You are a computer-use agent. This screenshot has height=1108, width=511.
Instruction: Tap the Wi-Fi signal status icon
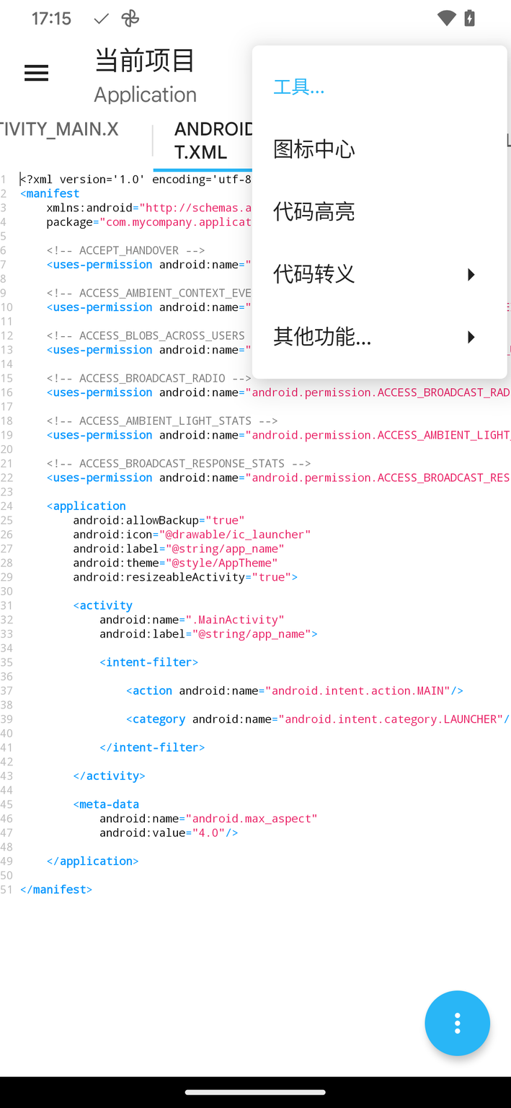click(x=446, y=19)
